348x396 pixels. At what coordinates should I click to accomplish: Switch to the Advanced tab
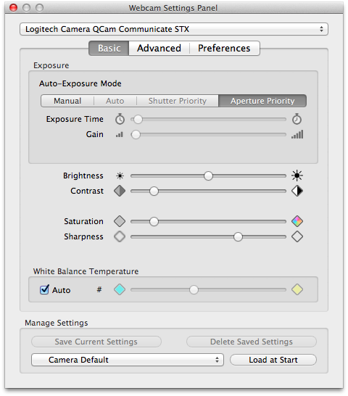click(159, 49)
